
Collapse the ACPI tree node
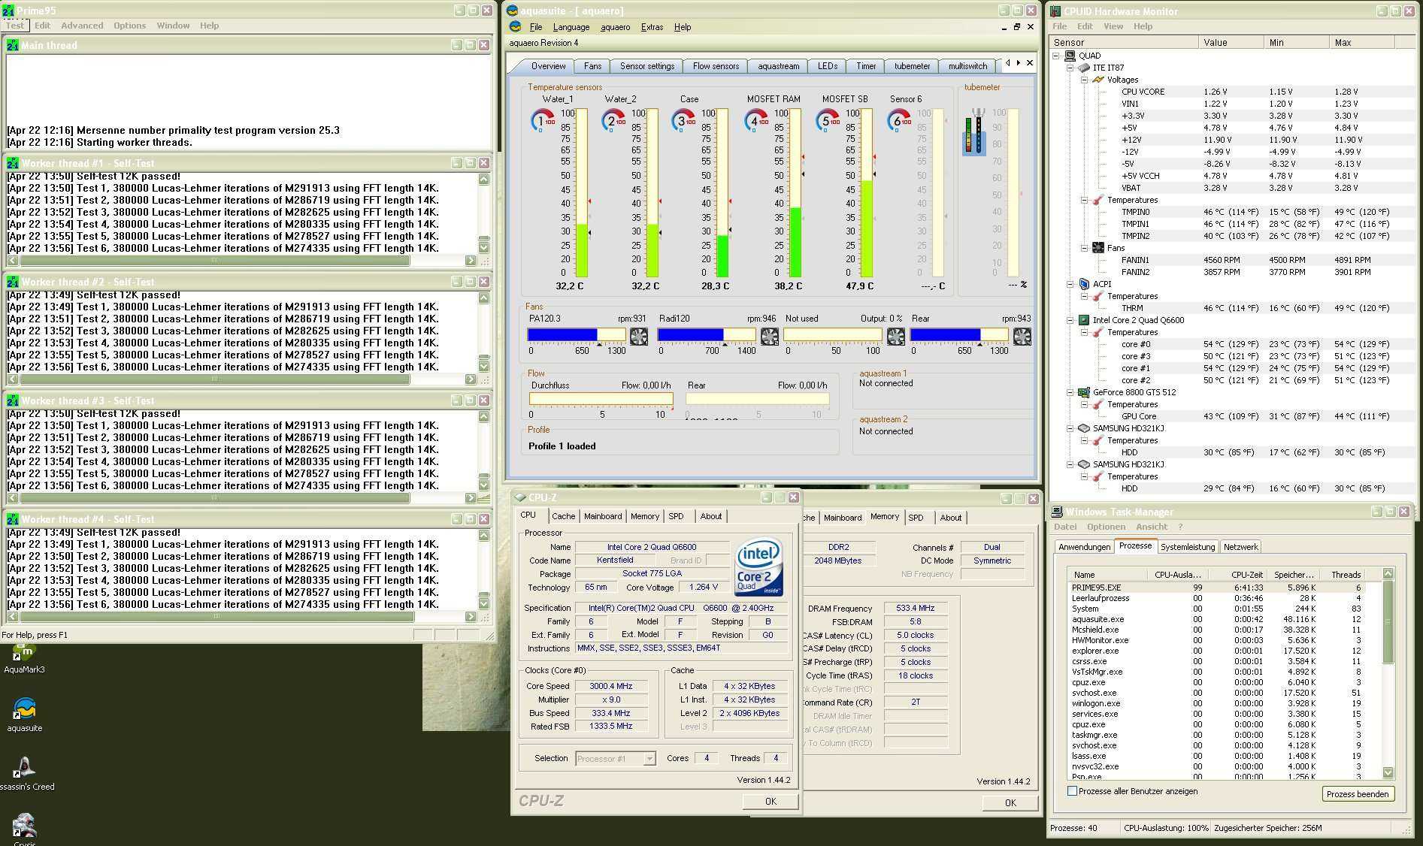[1070, 284]
